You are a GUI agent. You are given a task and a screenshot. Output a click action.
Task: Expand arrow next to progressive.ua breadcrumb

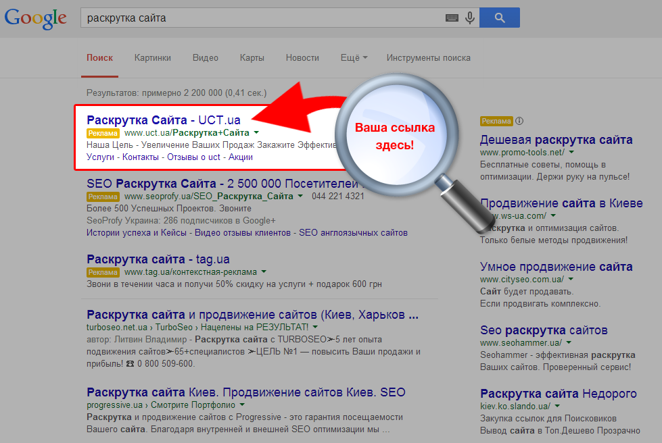(x=242, y=405)
